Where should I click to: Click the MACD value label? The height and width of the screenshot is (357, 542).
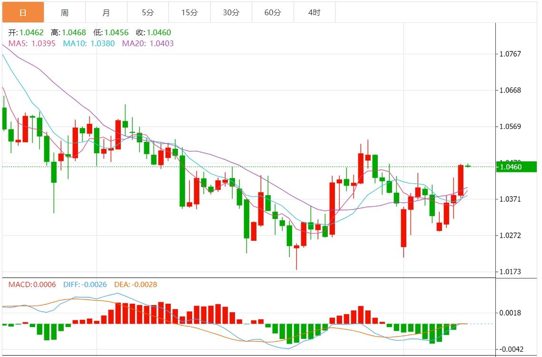click(32, 285)
